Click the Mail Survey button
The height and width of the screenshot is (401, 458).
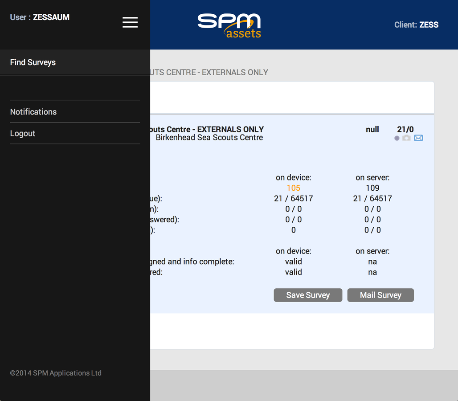click(380, 295)
